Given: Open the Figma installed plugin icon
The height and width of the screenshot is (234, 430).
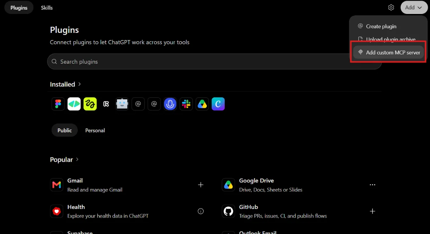Looking at the screenshot, I should [58, 104].
